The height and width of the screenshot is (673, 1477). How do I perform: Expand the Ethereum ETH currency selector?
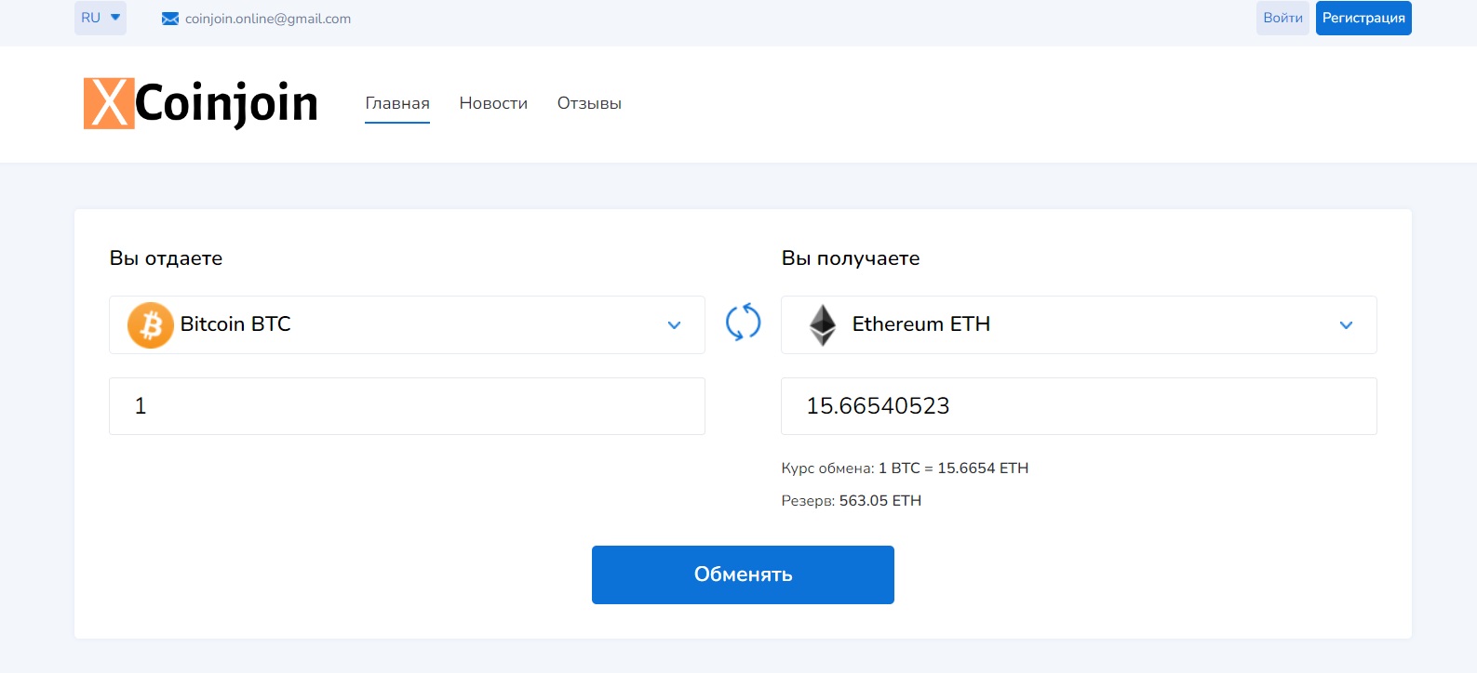[x=1079, y=324]
